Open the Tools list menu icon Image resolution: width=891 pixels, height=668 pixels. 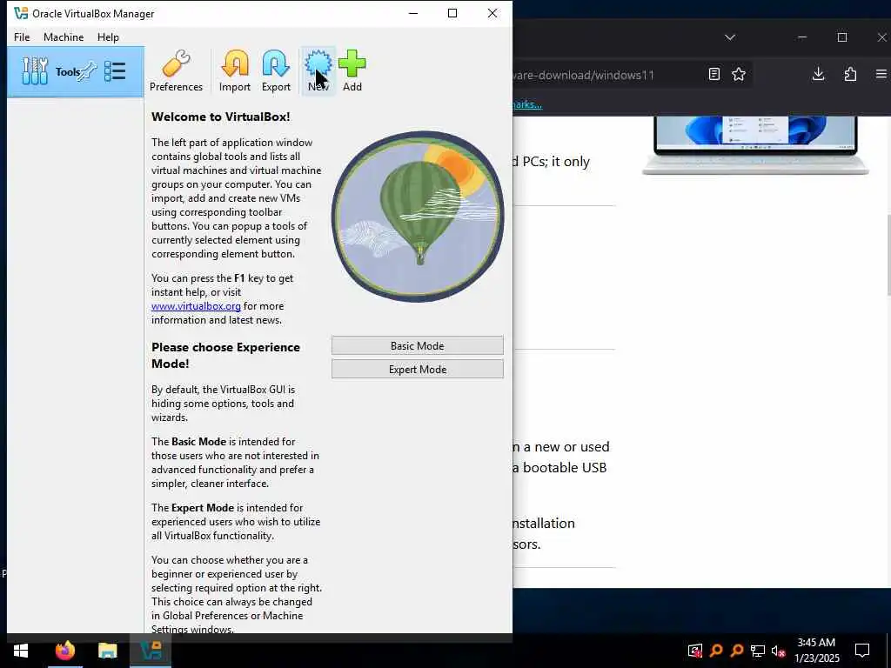(x=115, y=71)
